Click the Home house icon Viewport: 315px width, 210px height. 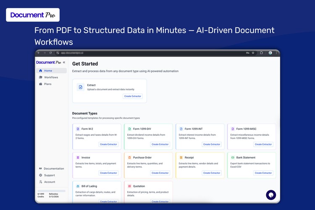point(41,71)
